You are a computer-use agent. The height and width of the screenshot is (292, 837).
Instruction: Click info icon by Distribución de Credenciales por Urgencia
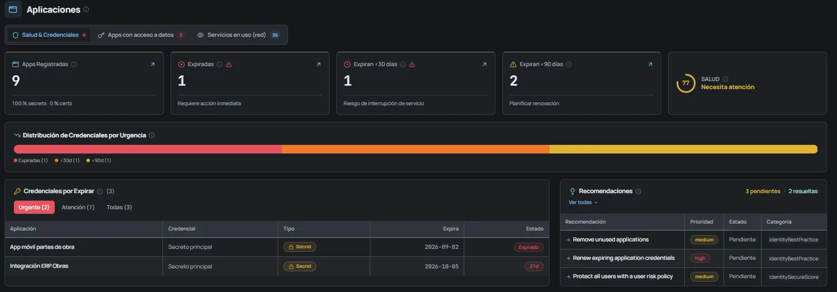click(x=152, y=136)
